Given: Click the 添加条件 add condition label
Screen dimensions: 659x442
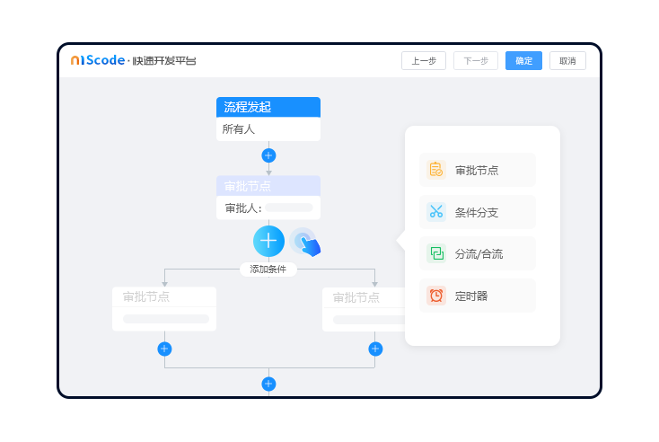Looking at the screenshot, I should coord(268,270).
